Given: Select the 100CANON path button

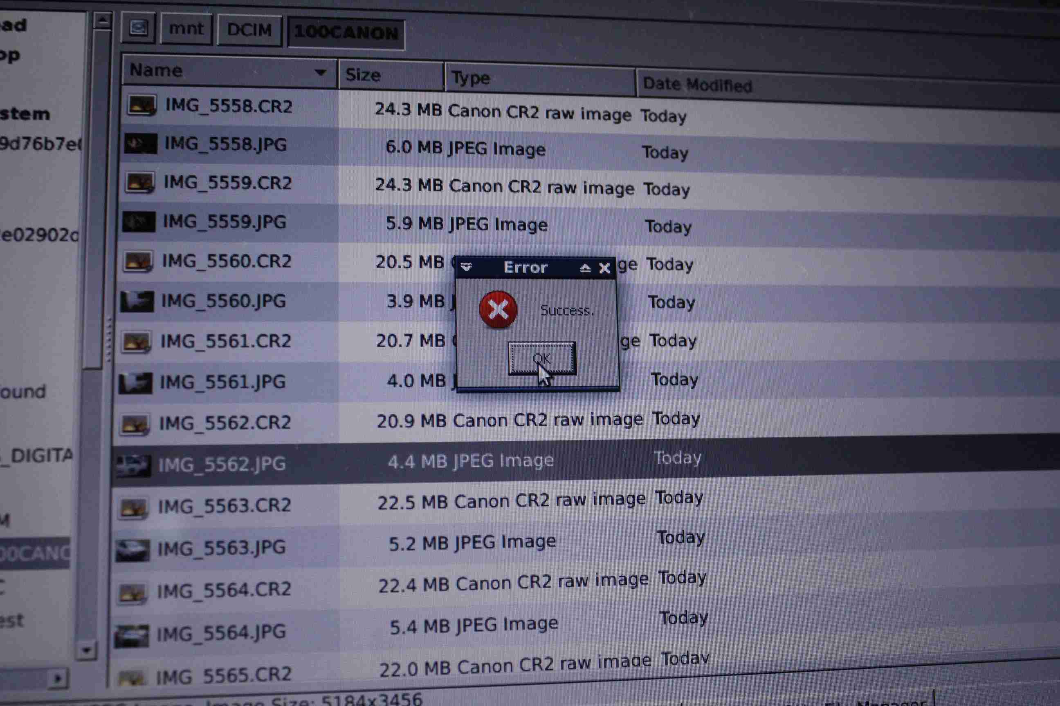Looking at the screenshot, I should tap(346, 33).
